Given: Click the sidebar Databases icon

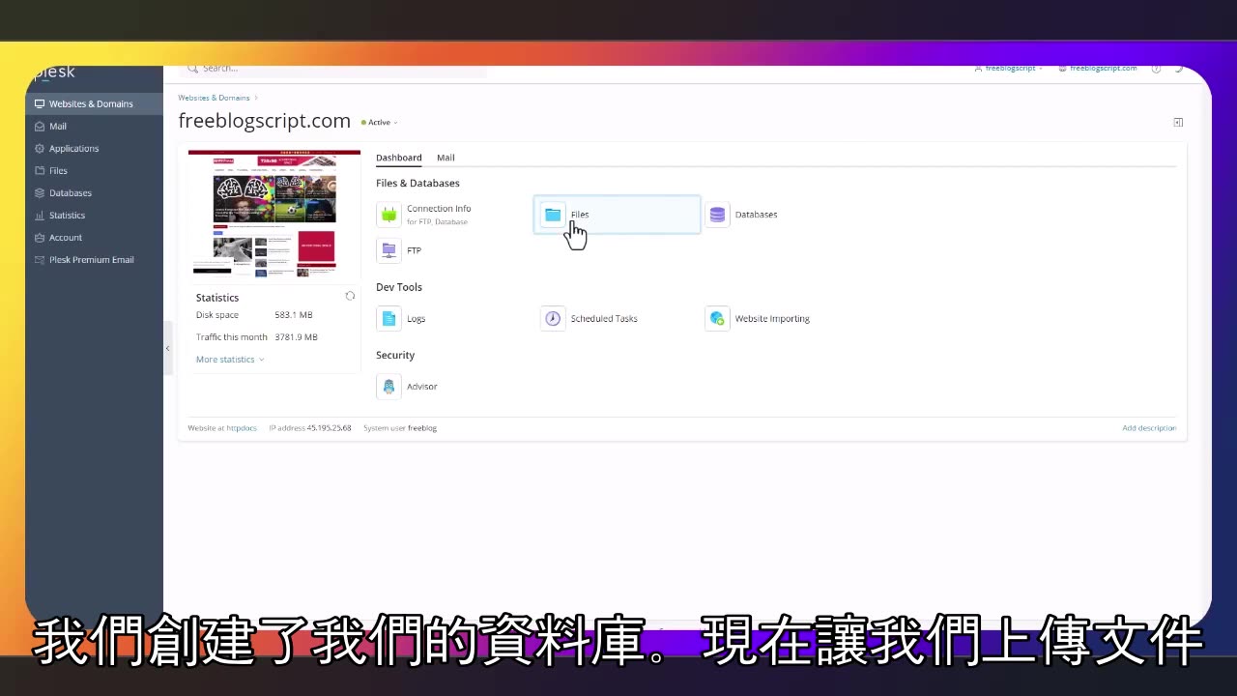Looking at the screenshot, I should point(40,192).
